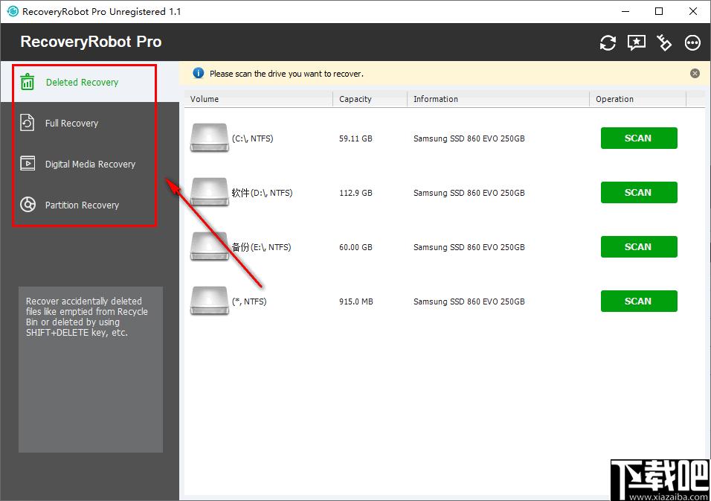Sort by the Volume column header
Image resolution: width=711 pixels, height=501 pixels.
pyautogui.click(x=259, y=99)
